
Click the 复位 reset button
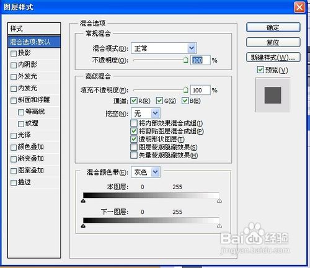[x=273, y=42]
